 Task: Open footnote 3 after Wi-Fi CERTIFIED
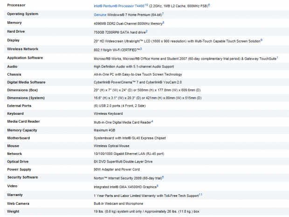141,49
